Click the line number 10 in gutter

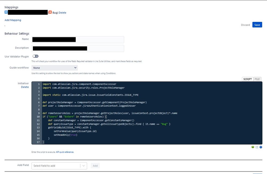tap(38, 117)
